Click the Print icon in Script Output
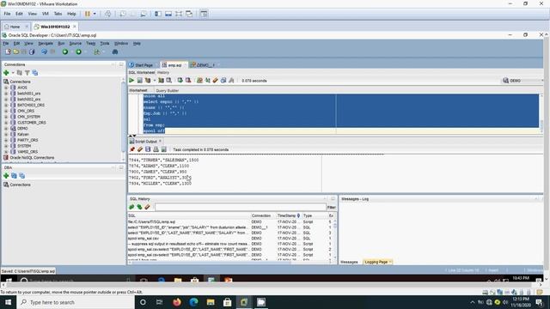This screenshot has height=309, width=550. click(156, 149)
